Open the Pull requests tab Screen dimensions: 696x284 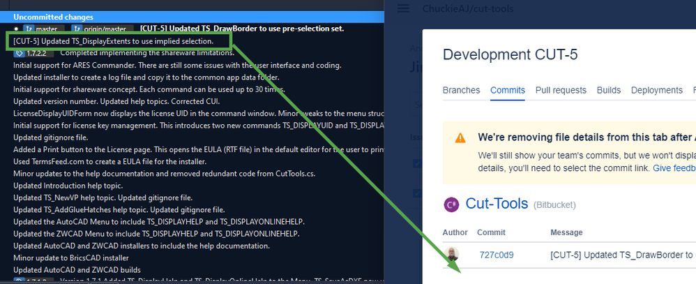[x=561, y=90]
